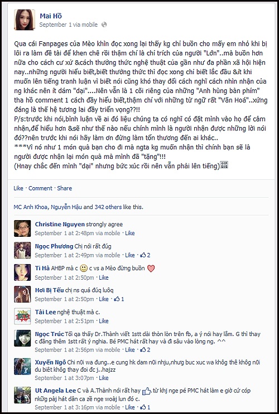
Task: Like Ti Hà's comment
Action: click(104, 277)
